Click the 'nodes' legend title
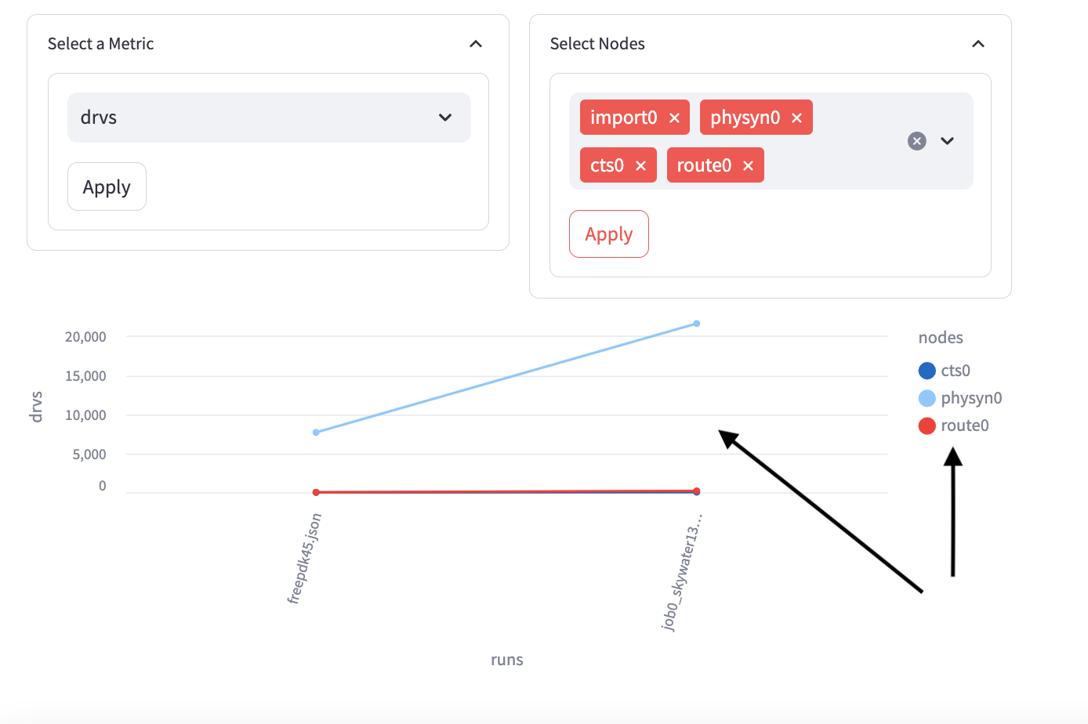Image resolution: width=1088 pixels, height=724 pixels. 941,338
